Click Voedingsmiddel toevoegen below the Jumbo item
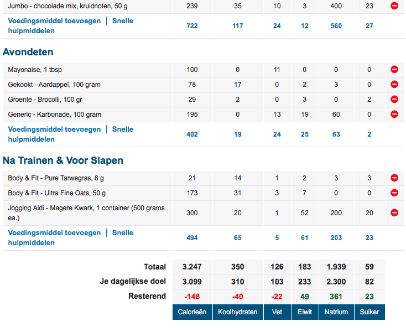The image size is (406, 332). click(x=54, y=21)
